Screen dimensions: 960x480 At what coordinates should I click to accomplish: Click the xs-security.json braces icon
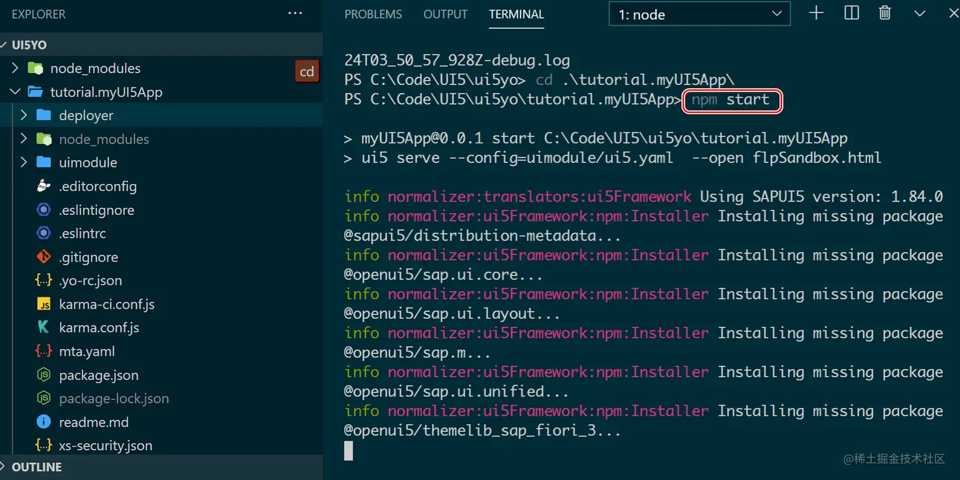point(44,445)
